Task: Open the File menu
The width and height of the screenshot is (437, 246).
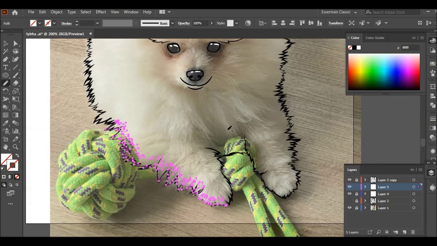Action: coord(31,12)
